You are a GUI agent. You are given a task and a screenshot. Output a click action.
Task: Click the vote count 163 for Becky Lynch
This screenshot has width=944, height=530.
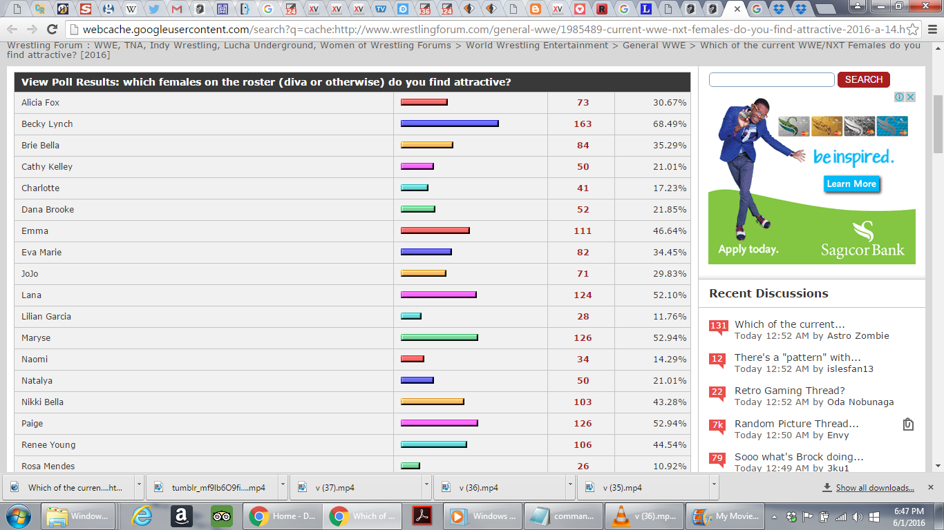pos(583,124)
